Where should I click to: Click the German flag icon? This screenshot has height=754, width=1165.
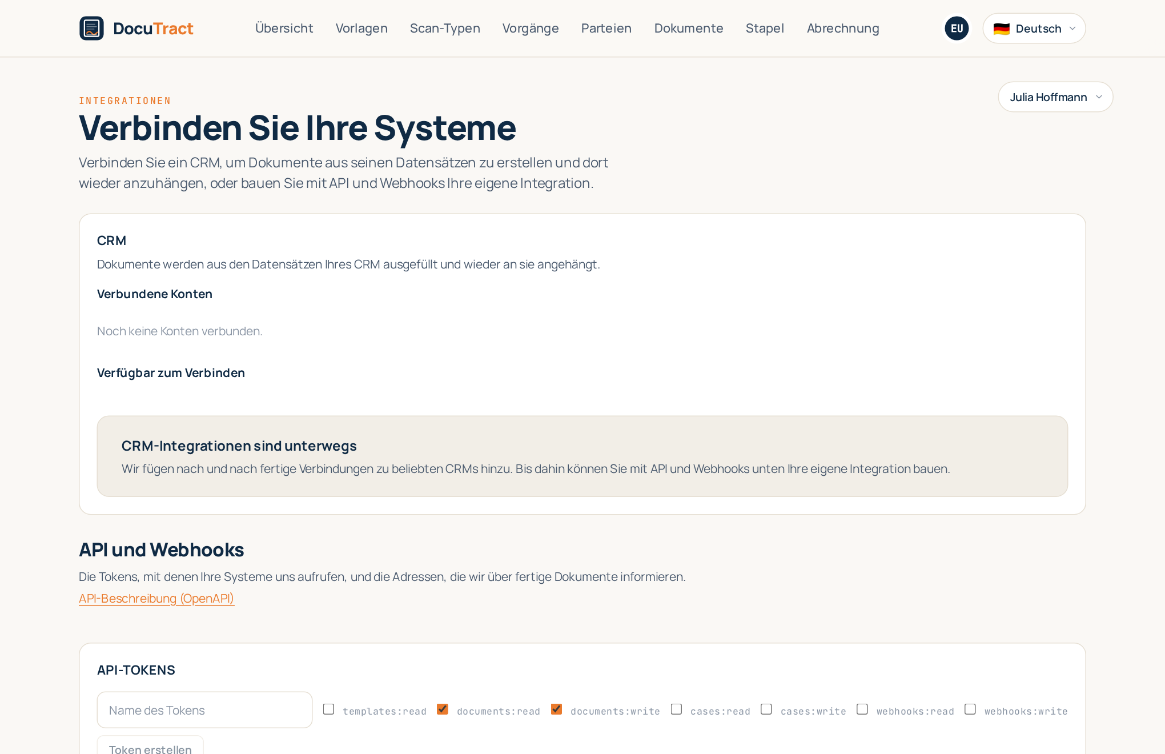click(x=1001, y=29)
